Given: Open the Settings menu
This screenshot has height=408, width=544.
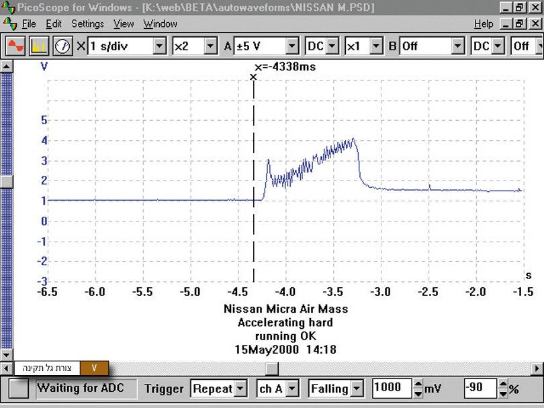Looking at the screenshot, I should (87, 23).
